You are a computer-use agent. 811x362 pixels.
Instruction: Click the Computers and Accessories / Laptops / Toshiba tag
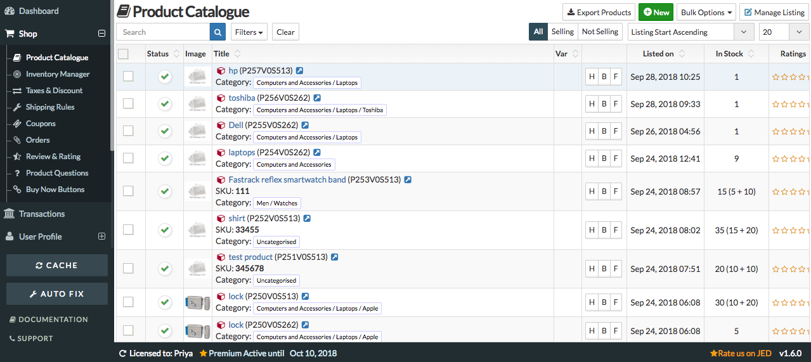coord(320,110)
